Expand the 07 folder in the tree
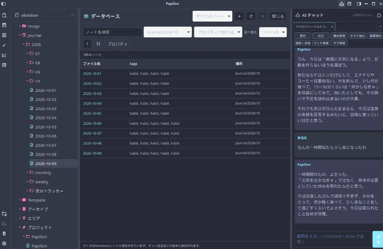383x249 pixels. (x=27, y=53)
